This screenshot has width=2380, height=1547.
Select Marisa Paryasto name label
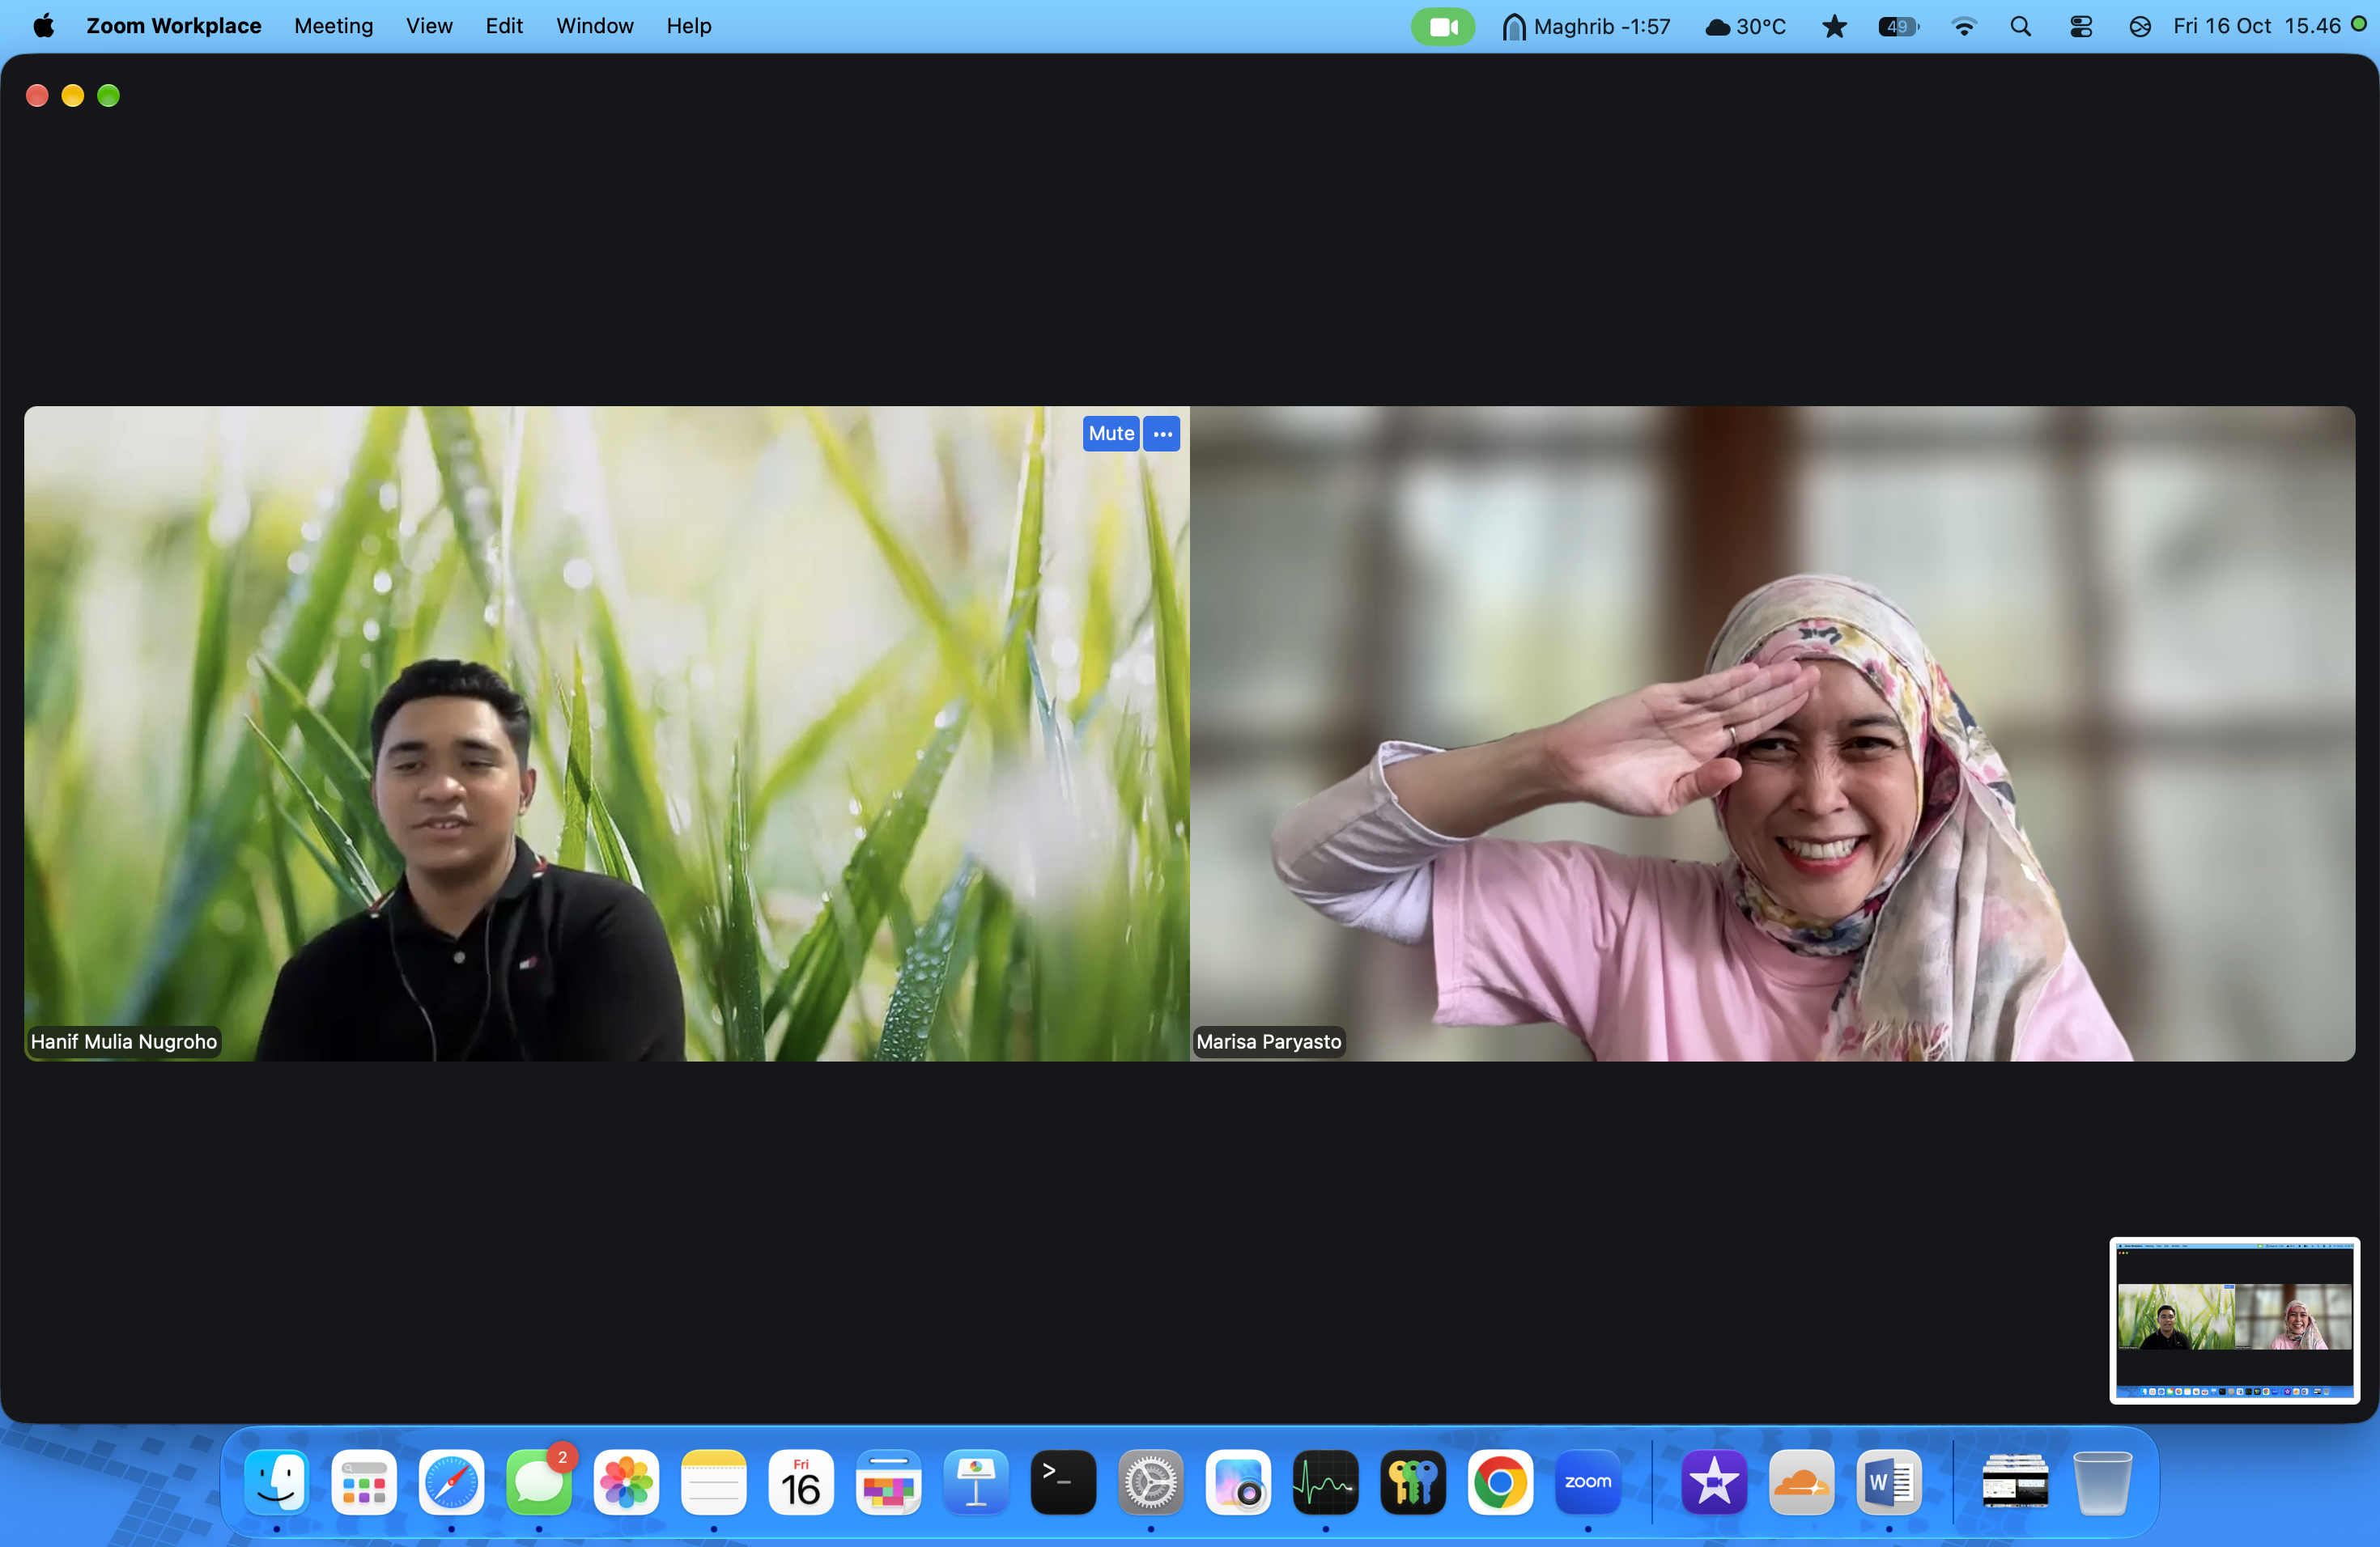[1268, 1041]
